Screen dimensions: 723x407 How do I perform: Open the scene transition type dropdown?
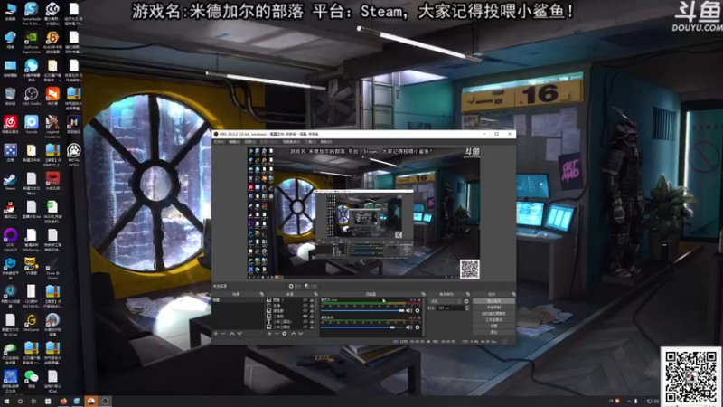(x=446, y=301)
